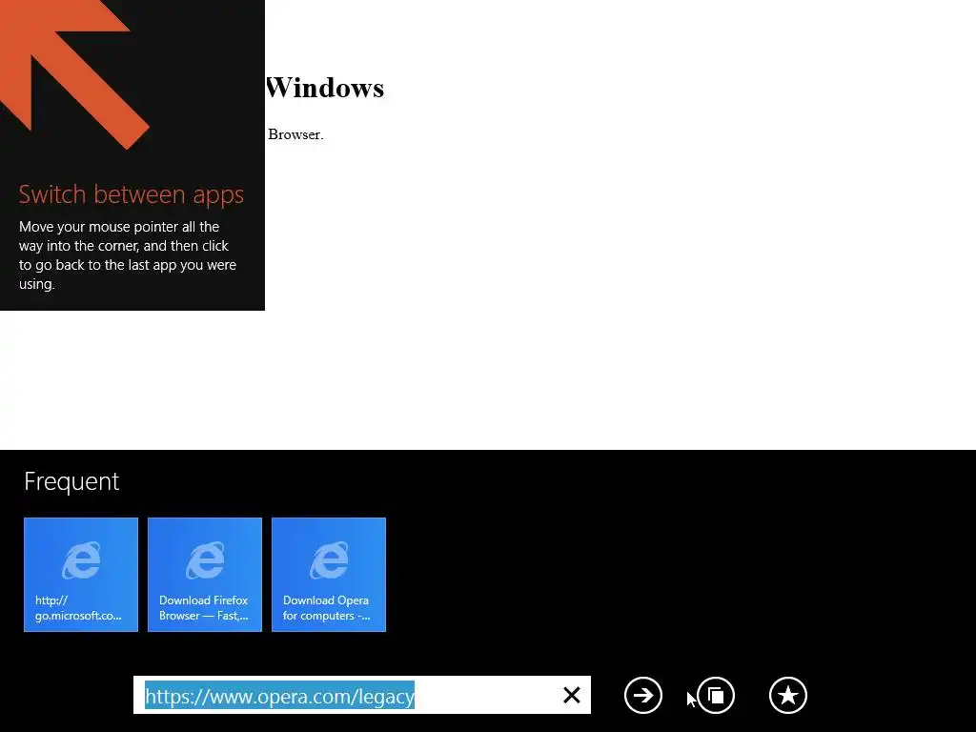This screenshot has height=732, width=976.
Task: Open the Download Firefox Browser tile
Action: pos(205,575)
